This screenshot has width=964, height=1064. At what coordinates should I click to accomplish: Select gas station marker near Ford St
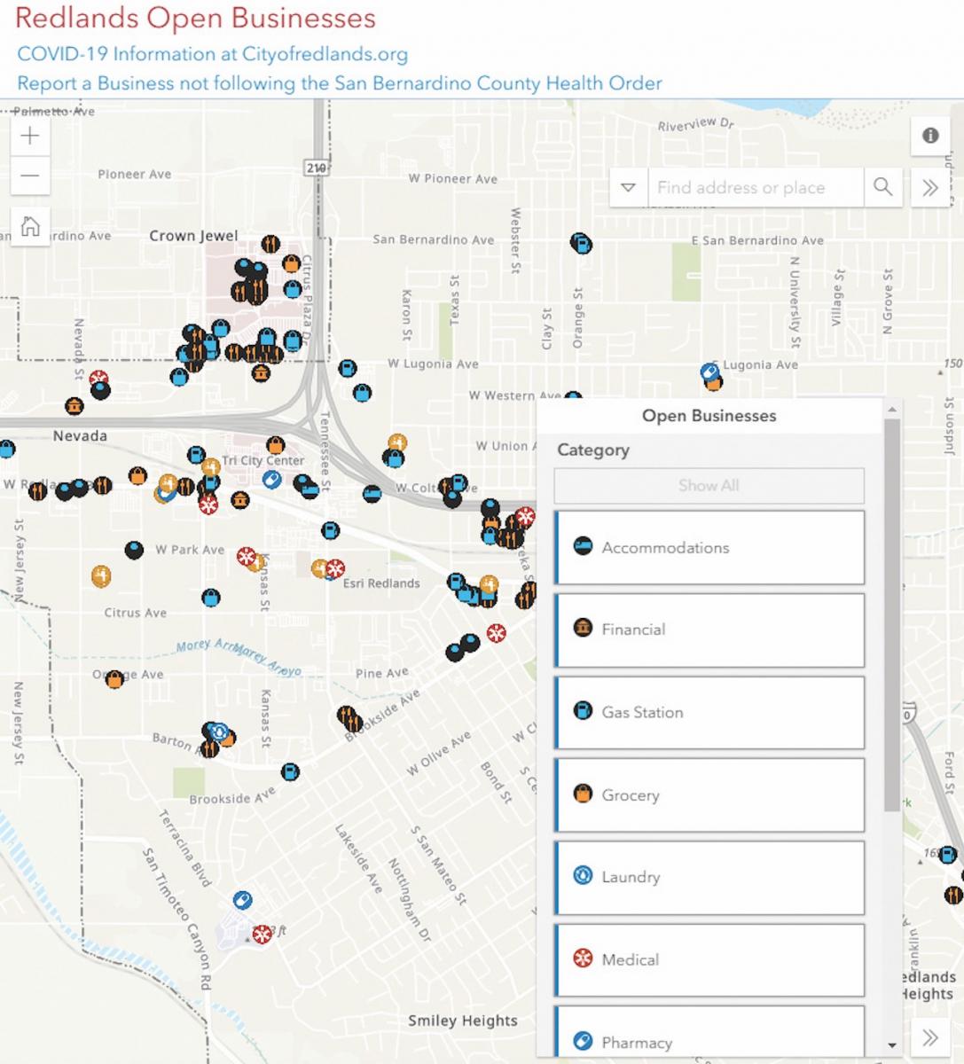(948, 856)
